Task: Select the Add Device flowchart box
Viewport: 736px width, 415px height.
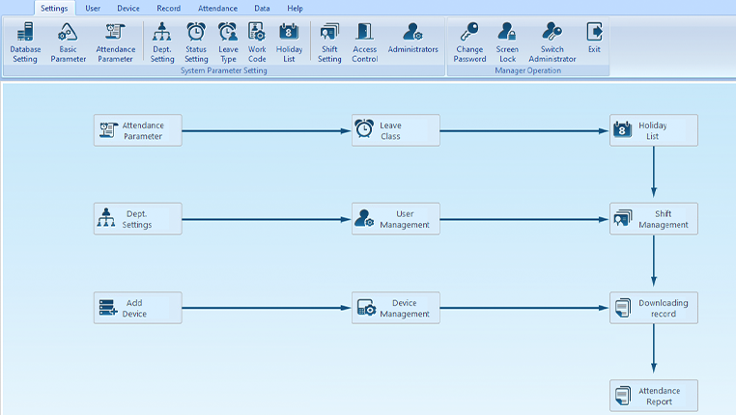Action: coord(137,308)
